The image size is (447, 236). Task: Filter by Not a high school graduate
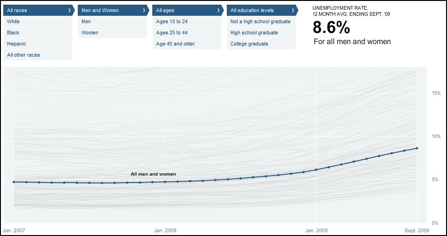point(261,21)
